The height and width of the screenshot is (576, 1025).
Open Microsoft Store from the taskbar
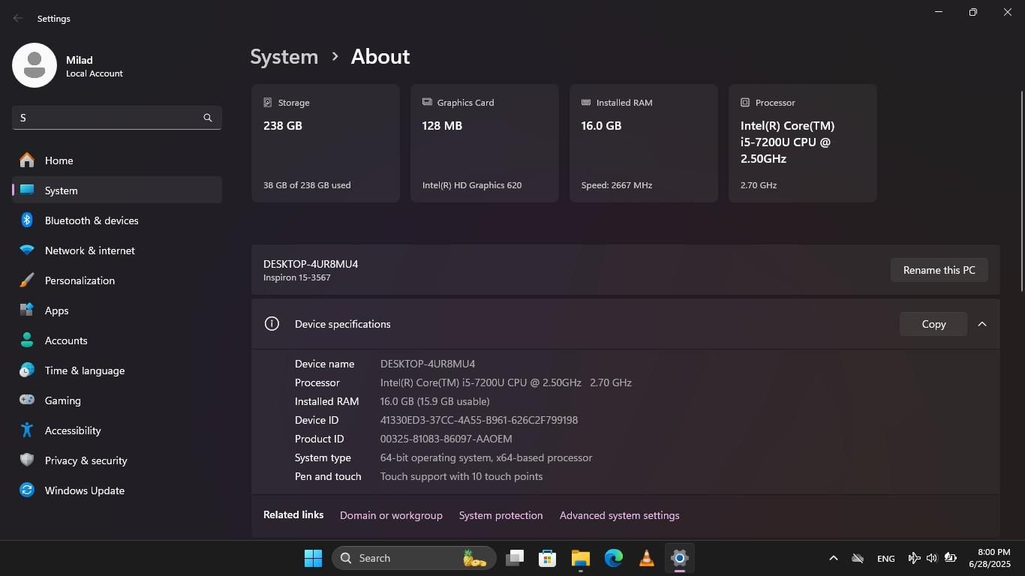548,558
